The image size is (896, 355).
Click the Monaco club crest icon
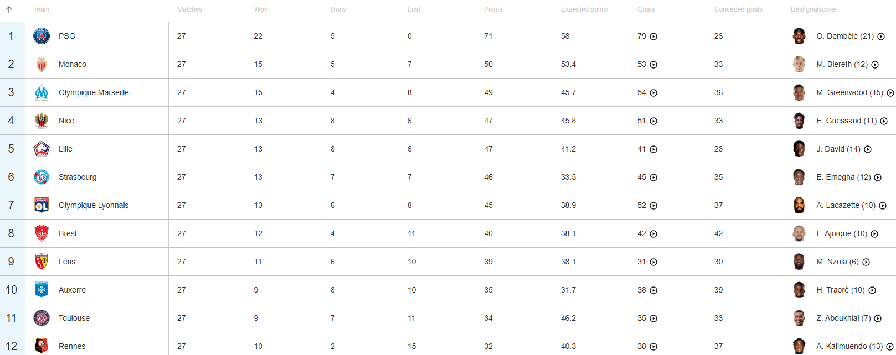[42, 64]
